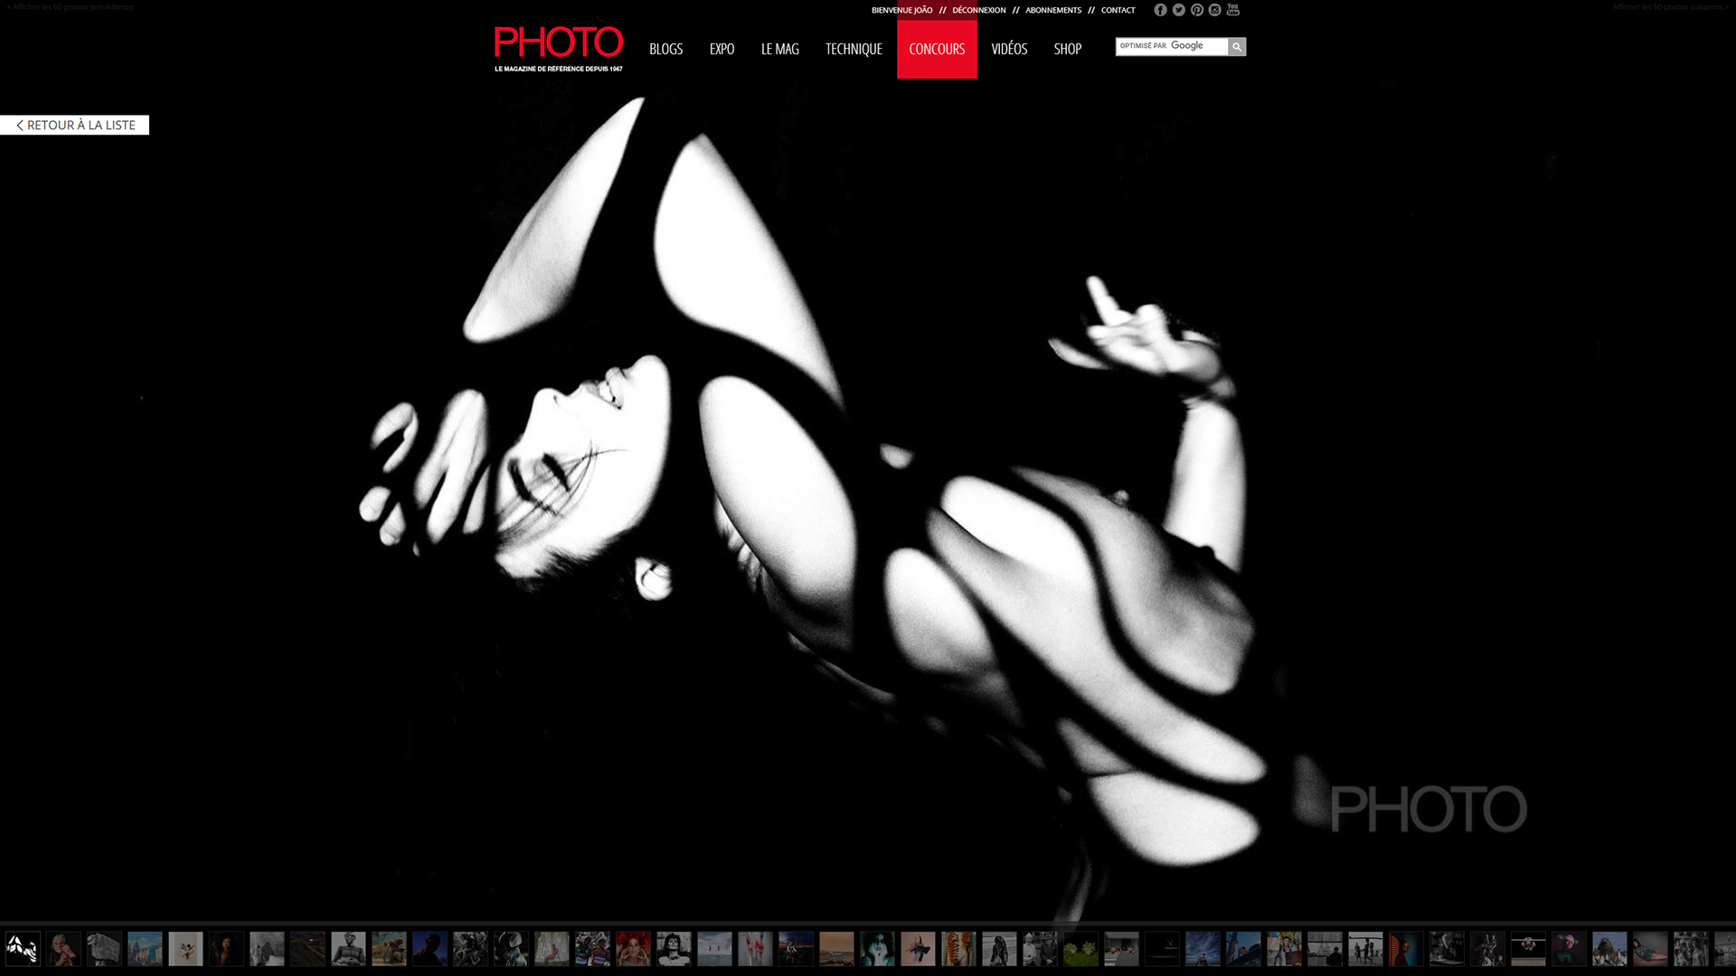Open the Facebook social icon

(1160, 10)
